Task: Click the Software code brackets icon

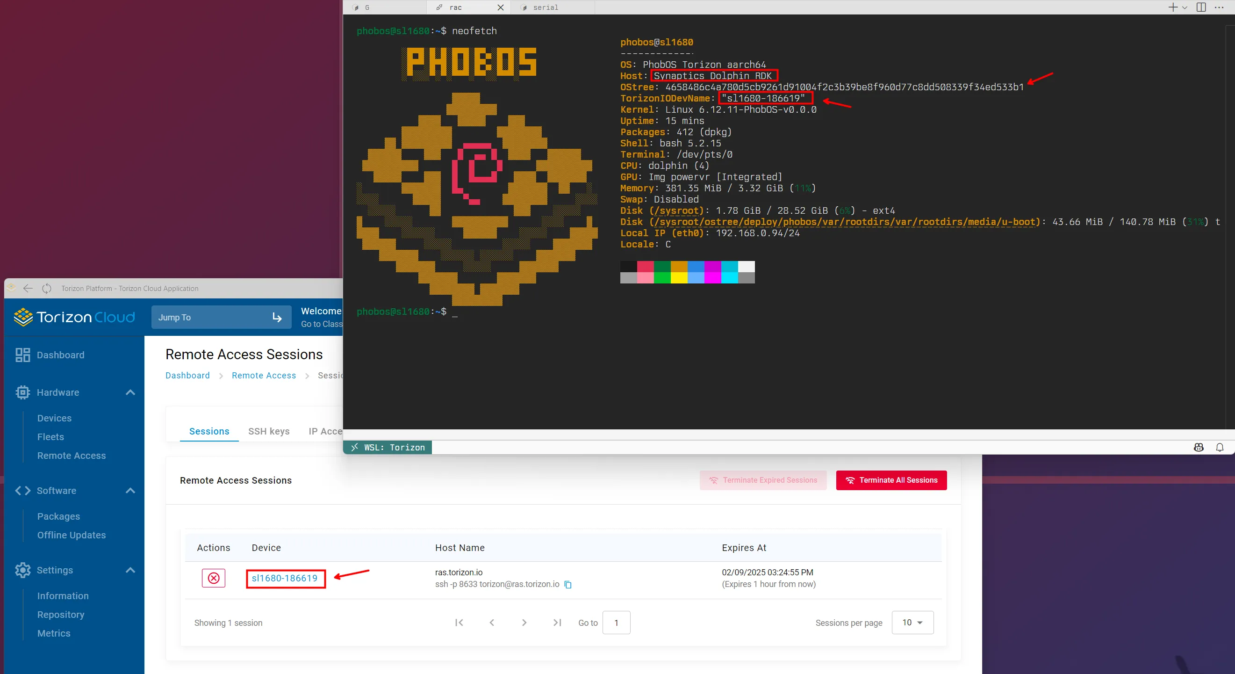Action: tap(22, 490)
